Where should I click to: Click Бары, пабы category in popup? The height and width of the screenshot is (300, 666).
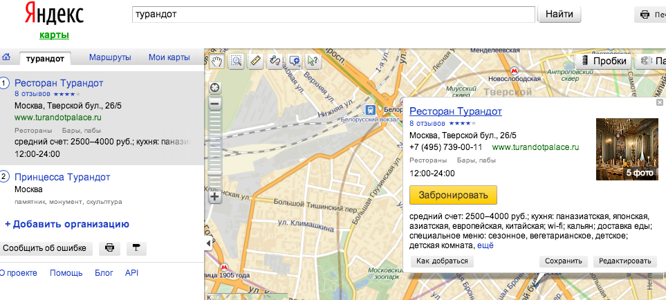pos(477,161)
